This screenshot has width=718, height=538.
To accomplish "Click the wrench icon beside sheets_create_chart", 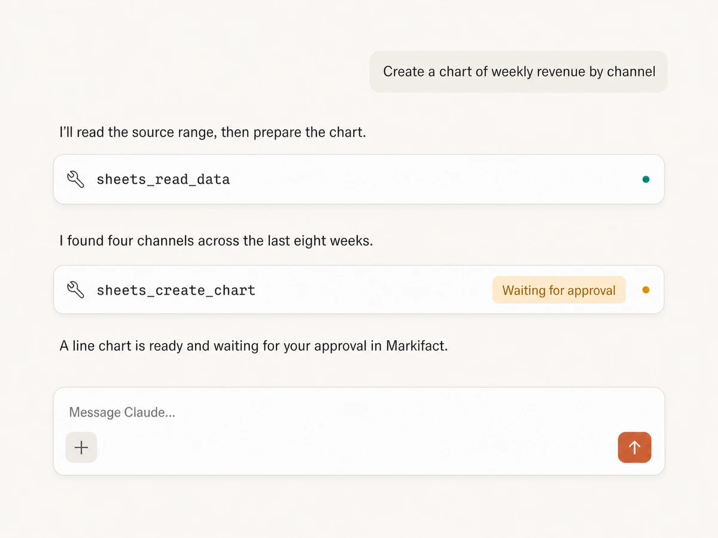I will (x=76, y=290).
